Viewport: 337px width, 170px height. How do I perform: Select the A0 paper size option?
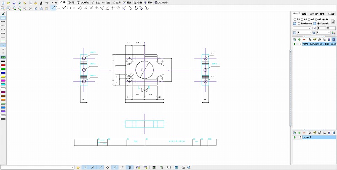[x=294, y=19]
